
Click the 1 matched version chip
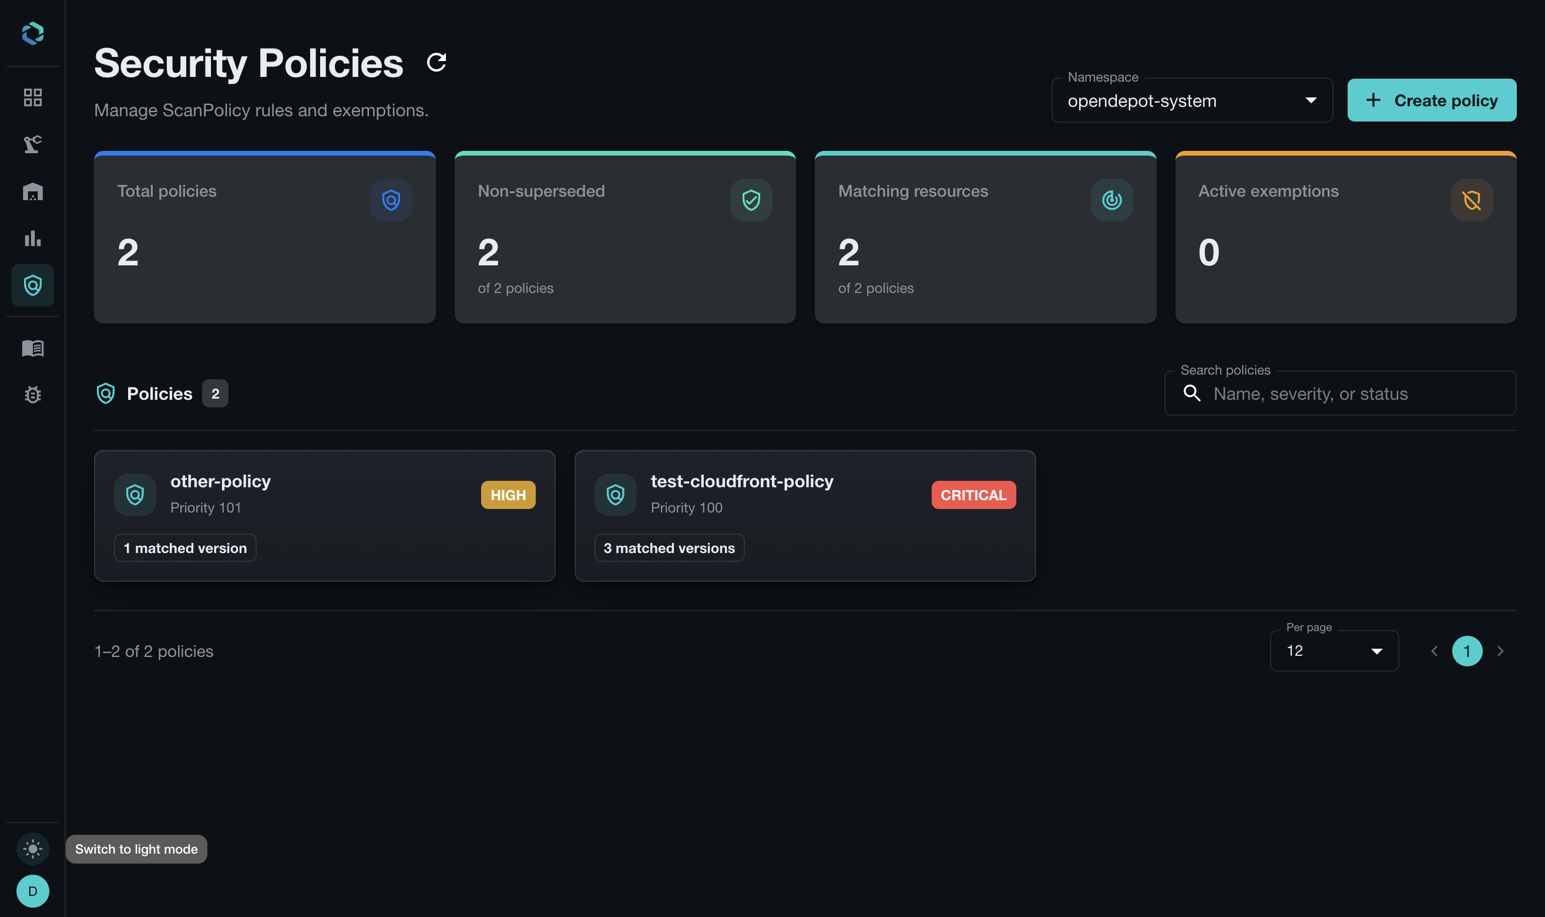tap(185, 548)
